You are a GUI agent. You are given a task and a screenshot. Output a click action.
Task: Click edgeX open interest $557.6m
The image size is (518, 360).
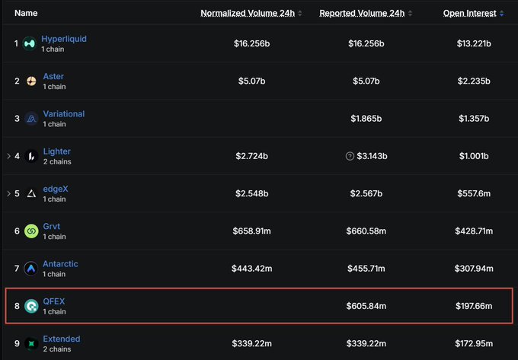pyautogui.click(x=474, y=193)
